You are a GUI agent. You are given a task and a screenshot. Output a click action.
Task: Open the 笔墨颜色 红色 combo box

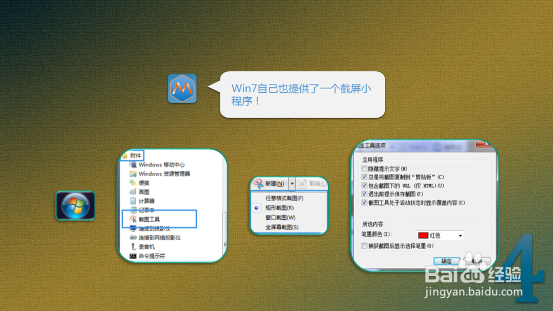pos(440,235)
